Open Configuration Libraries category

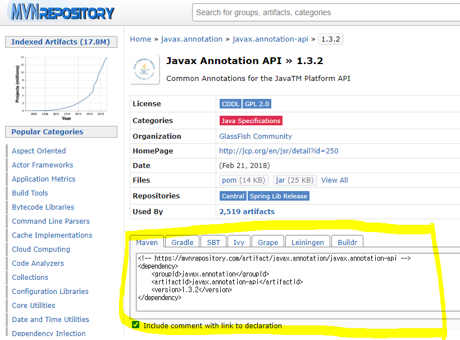pyautogui.click(x=50, y=292)
